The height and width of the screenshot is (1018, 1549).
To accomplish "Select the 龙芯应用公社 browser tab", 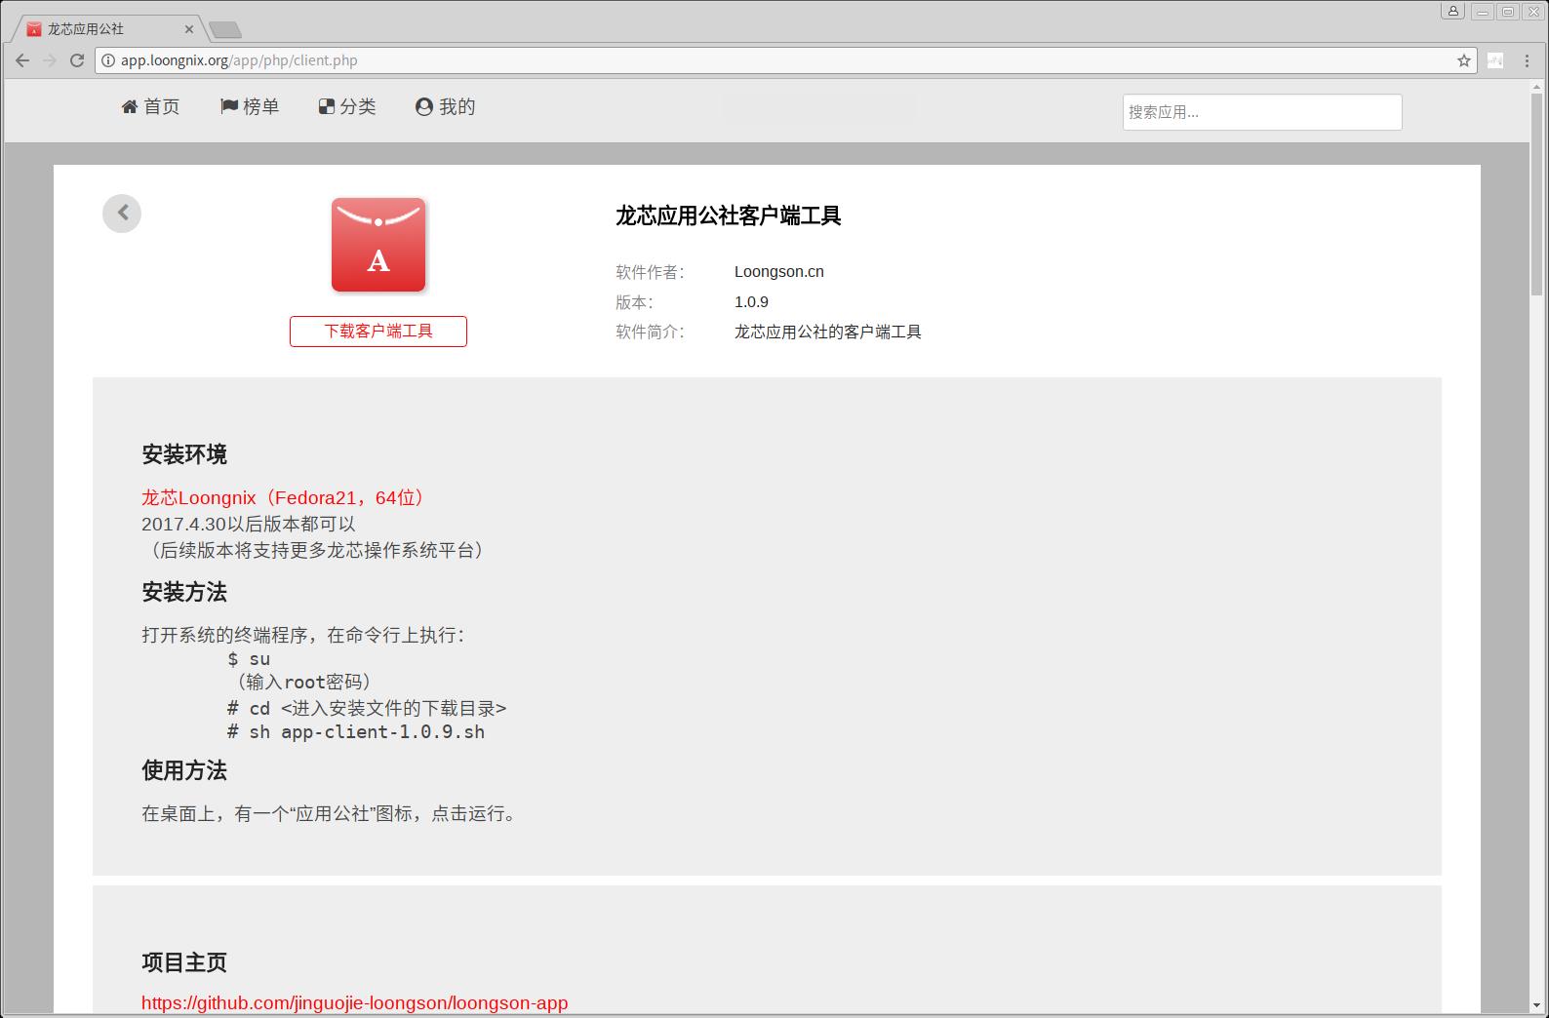I will 107,29.
